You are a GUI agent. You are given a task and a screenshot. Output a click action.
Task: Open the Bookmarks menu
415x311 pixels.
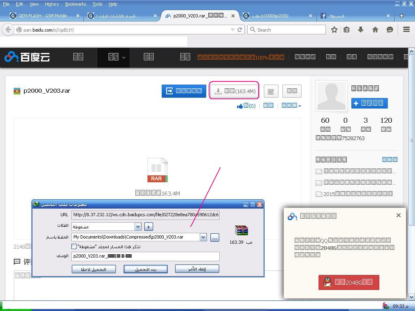click(75, 4)
